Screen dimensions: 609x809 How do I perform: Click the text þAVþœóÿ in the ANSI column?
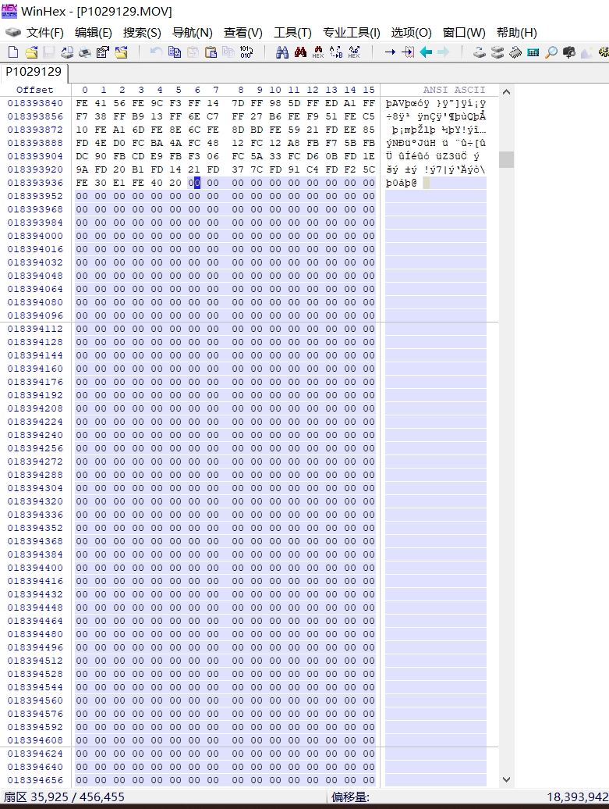(x=408, y=103)
